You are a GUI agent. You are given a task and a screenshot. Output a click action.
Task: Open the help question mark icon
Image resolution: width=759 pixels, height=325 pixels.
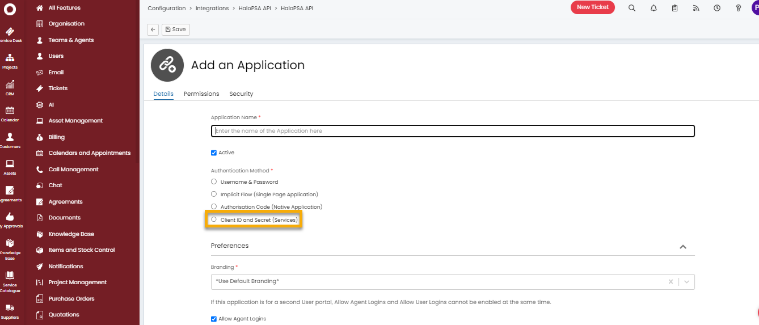coord(738,8)
